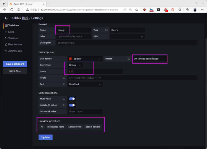Click the info icon next to Include All option
Image resolution: width=207 pixels, height=149 pixels.
(x=64, y=105)
